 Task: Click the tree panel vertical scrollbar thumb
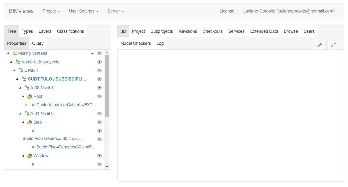[x=107, y=86]
